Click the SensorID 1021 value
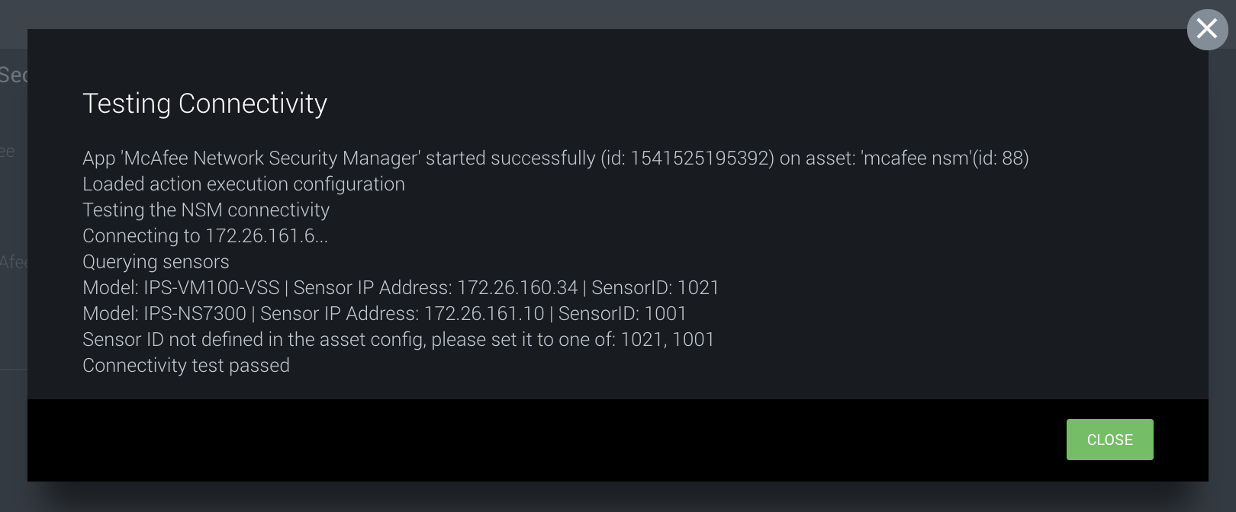Image resolution: width=1236 pixels, height=512 pixels. point(700,288)
